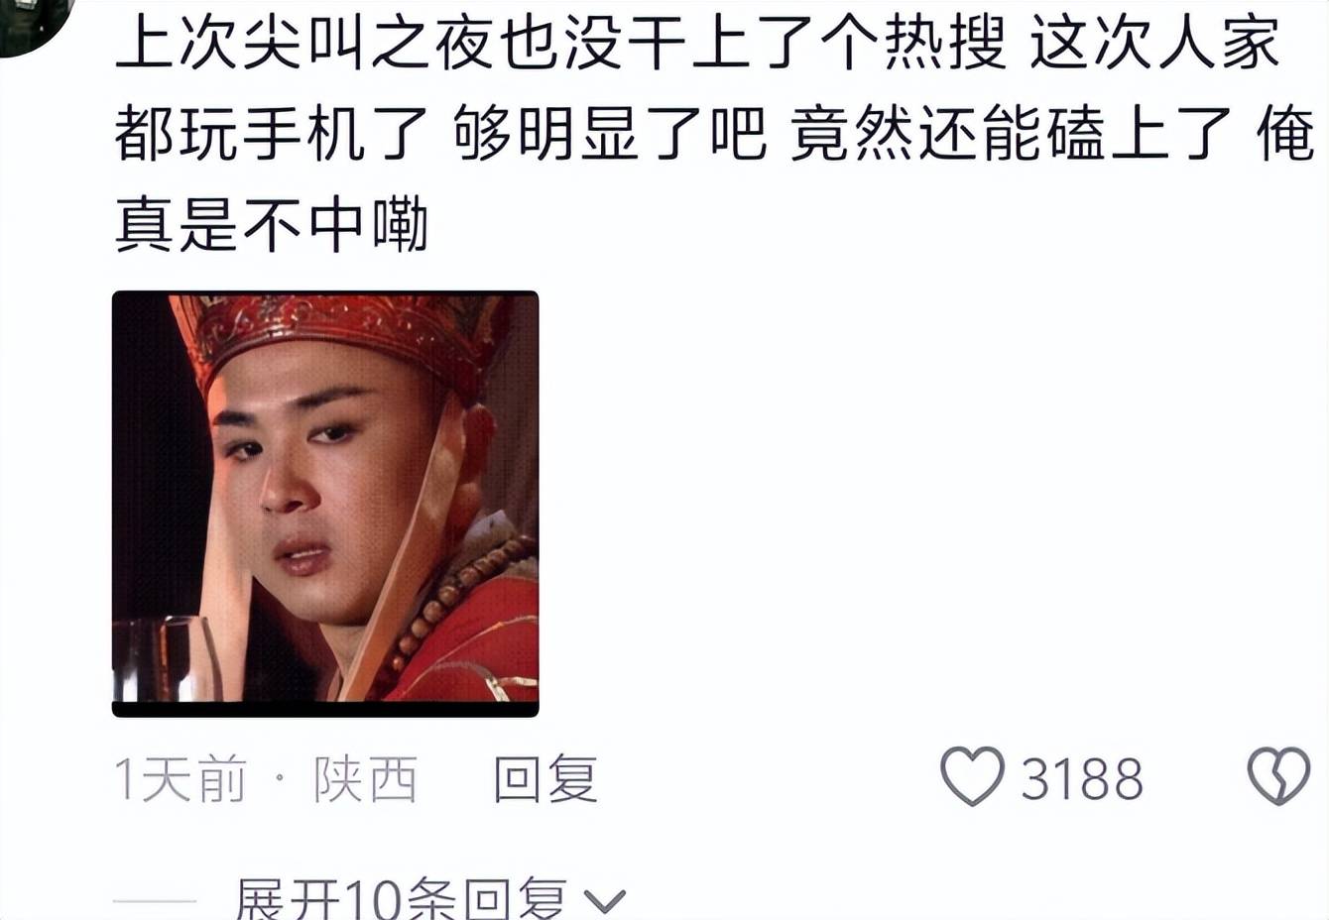Click the 回复 reply button
This screenshot has width=1329, height=920.
click(545, 779)
